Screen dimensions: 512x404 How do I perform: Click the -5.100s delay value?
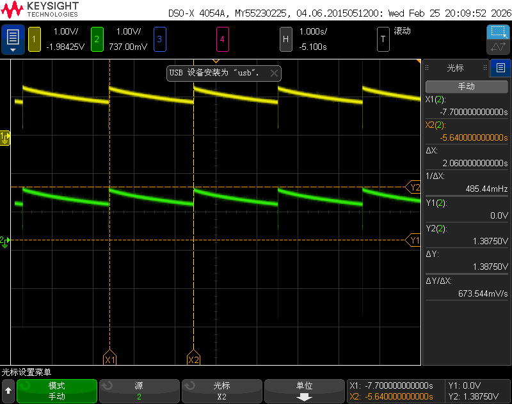pos(313,47)
